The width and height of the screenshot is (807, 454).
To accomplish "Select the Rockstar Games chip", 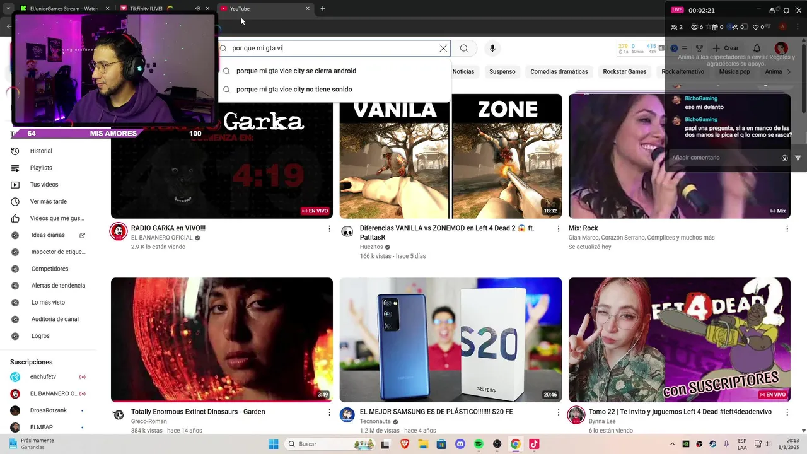I will [625, 71].
